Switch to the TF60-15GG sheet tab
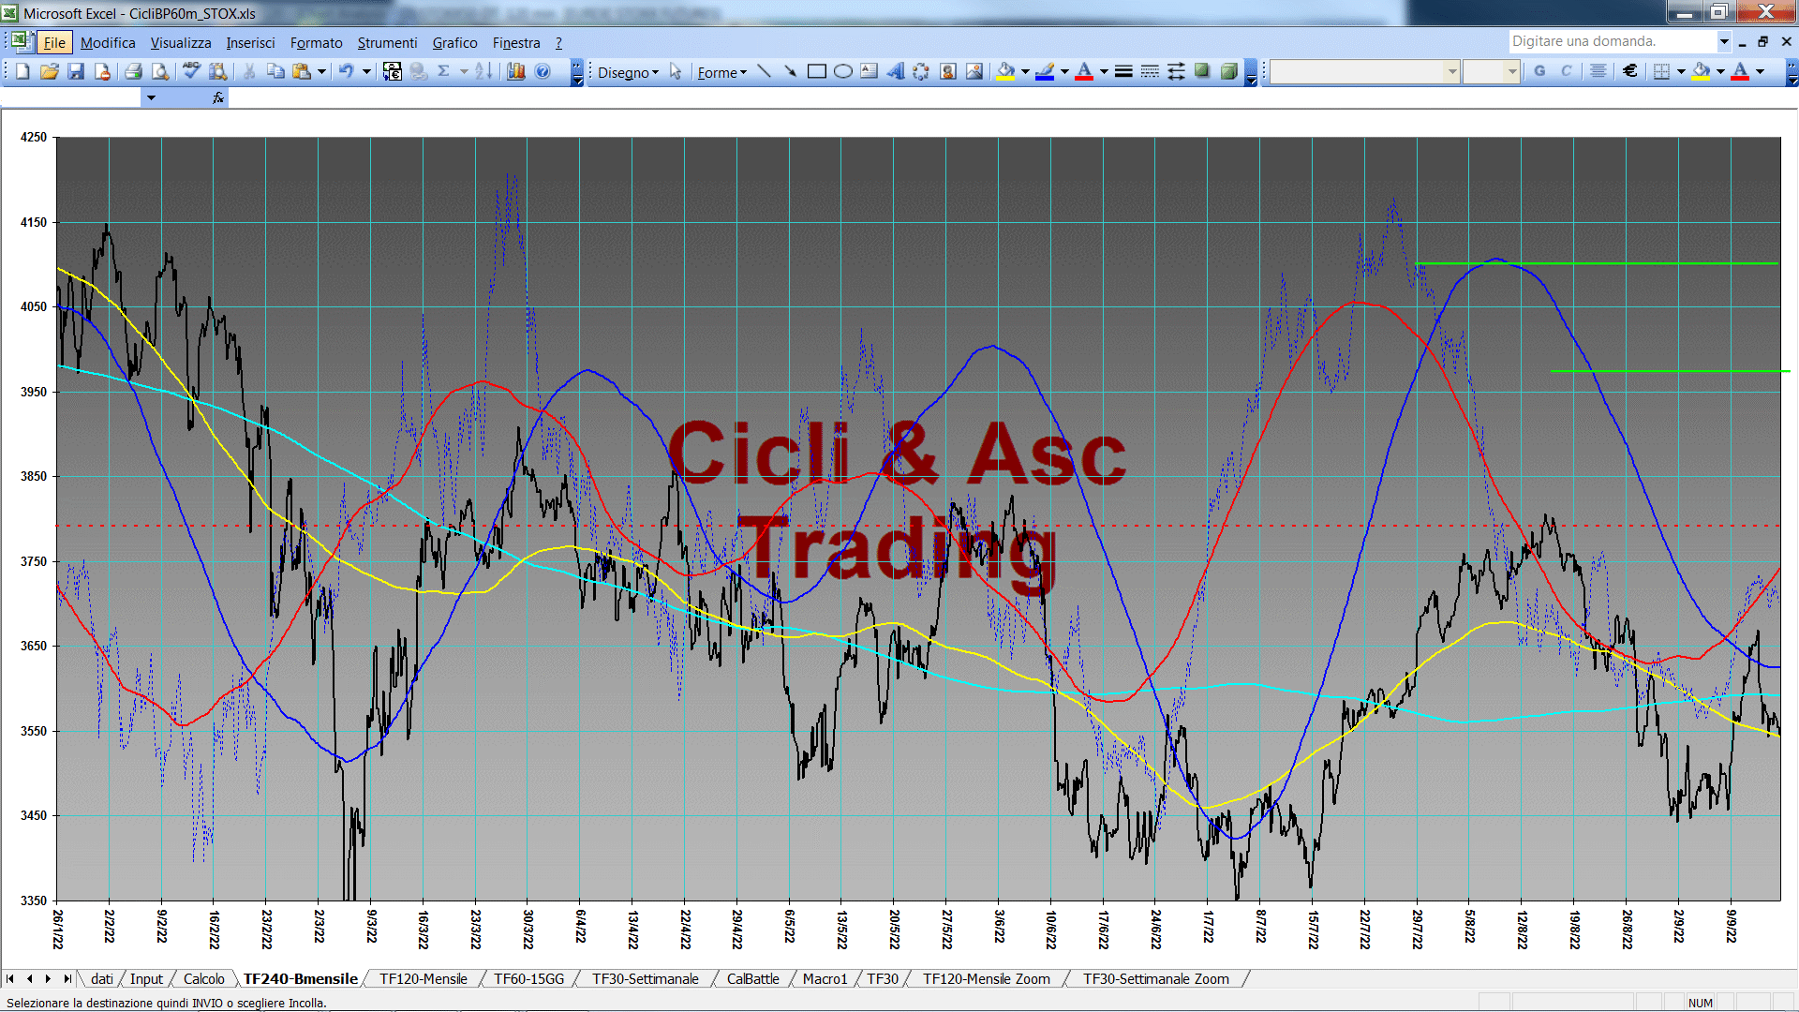 tap(528, 979)
